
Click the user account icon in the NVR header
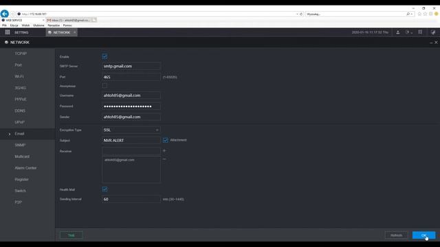[398, 32]
